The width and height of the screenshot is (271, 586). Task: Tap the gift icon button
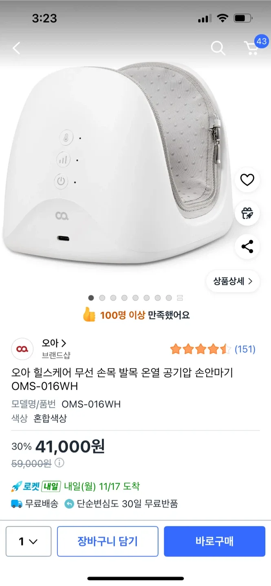[247, 213]
